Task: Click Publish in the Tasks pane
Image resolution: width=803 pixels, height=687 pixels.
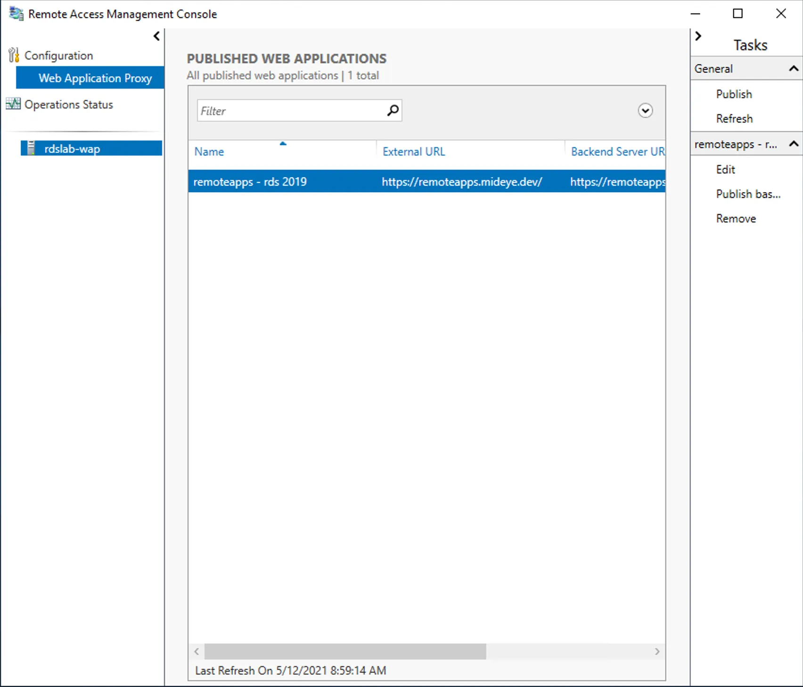Action: (x=734, y=94)
